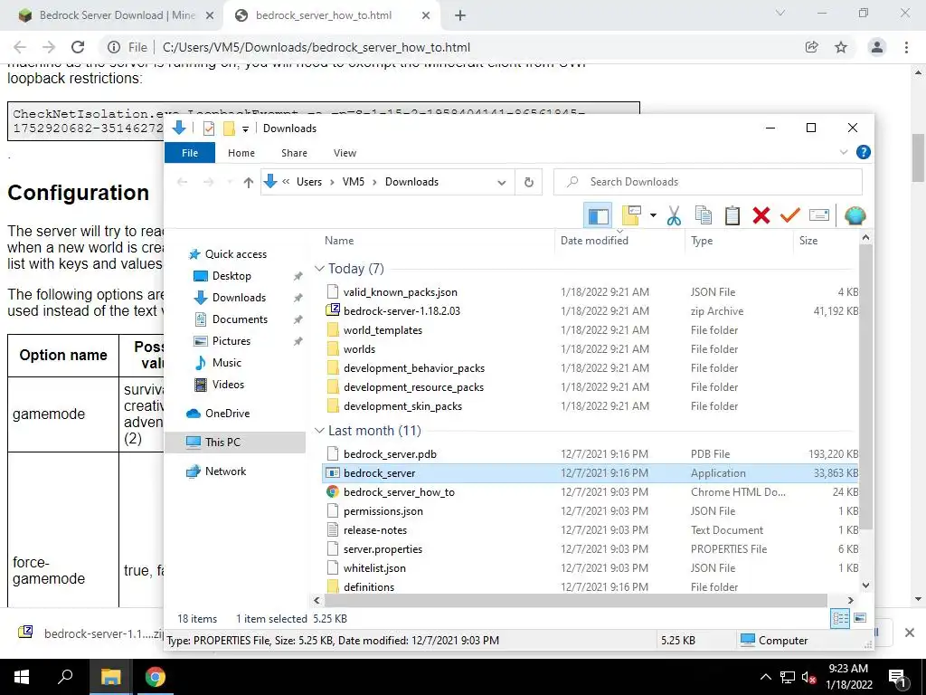926x695 pixels.
Task: Bookmark this page with star icon
Action: (x=841, y=47)
